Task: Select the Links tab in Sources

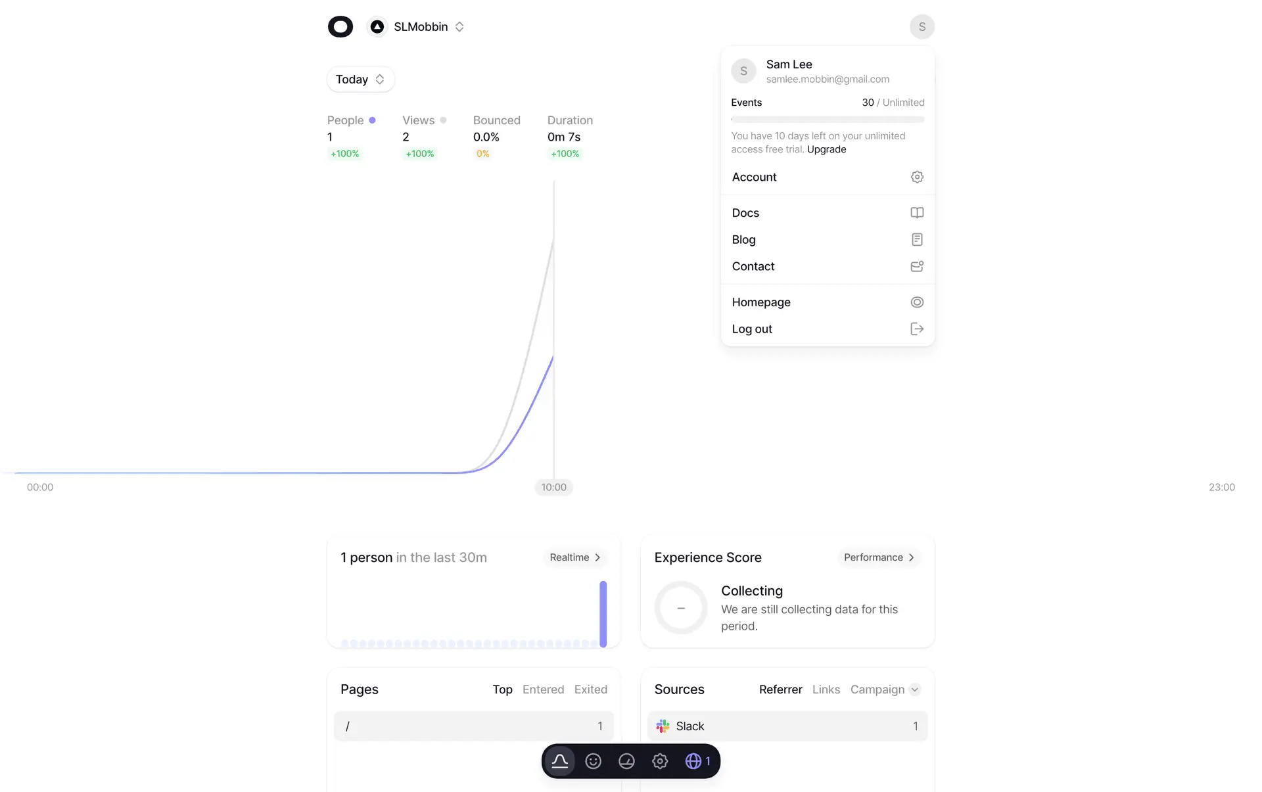Action: click(826, 689)
